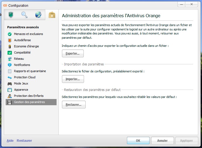Screen dimensions: 202x148
Task: Select Gestion des paramètres entry
Action: [x=31, y=102]
